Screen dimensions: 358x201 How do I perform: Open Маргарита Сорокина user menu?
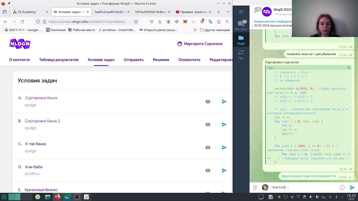[x=200, y=44]
